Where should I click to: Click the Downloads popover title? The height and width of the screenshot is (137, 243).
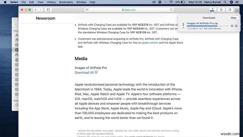point(209,18)
